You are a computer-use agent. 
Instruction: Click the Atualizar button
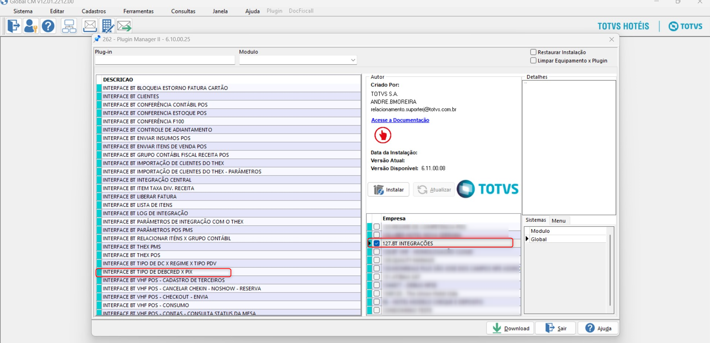(x=434, y=190)
